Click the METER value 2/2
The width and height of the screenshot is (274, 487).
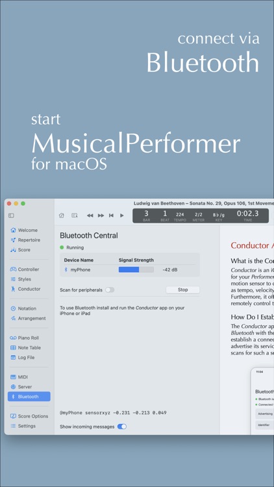(199, 214)
